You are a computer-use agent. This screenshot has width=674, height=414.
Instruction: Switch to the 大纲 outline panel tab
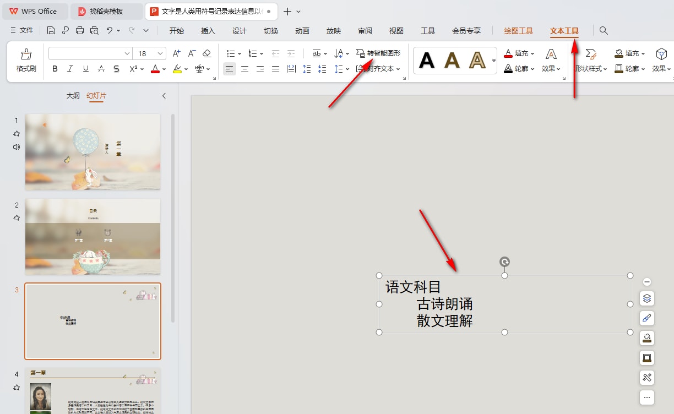click(x=73, y=96)
